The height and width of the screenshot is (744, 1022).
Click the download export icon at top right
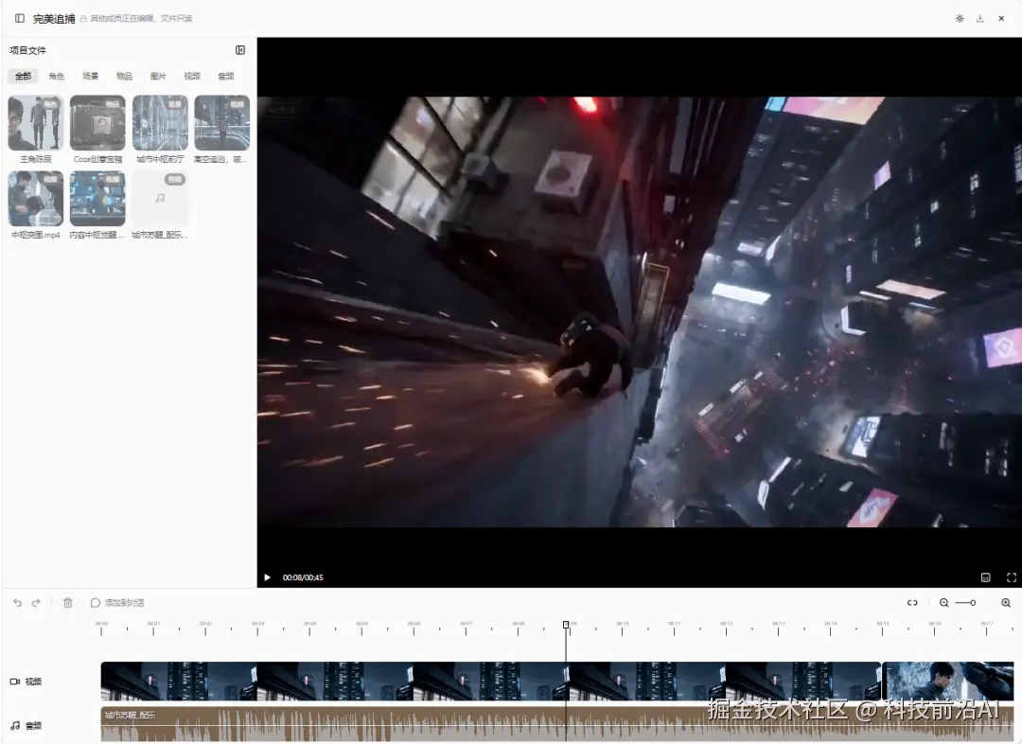point(979,18)
